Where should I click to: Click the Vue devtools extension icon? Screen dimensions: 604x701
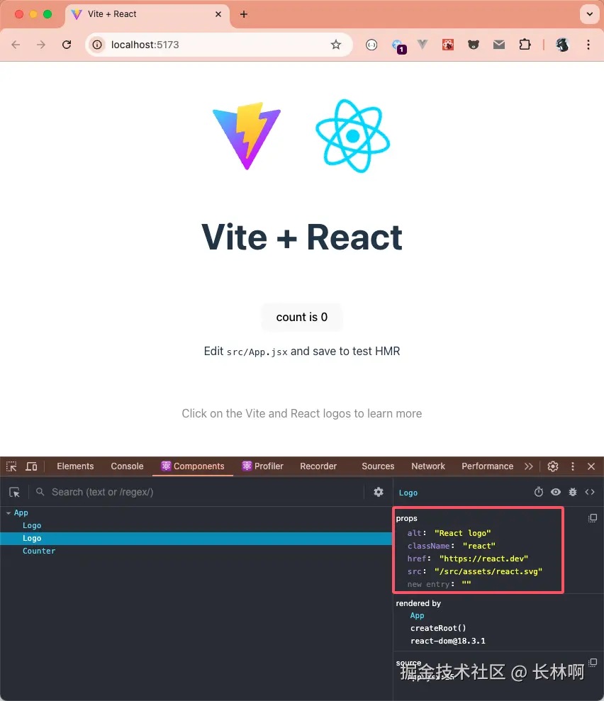point(423,44)
